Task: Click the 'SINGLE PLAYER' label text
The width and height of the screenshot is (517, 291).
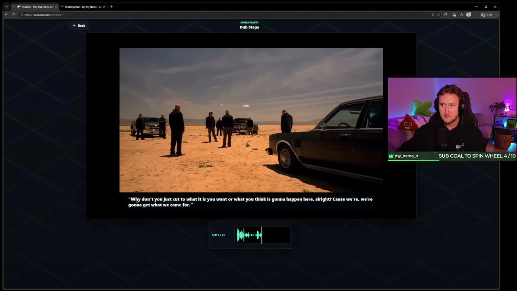Action: [x=249, y=23]
